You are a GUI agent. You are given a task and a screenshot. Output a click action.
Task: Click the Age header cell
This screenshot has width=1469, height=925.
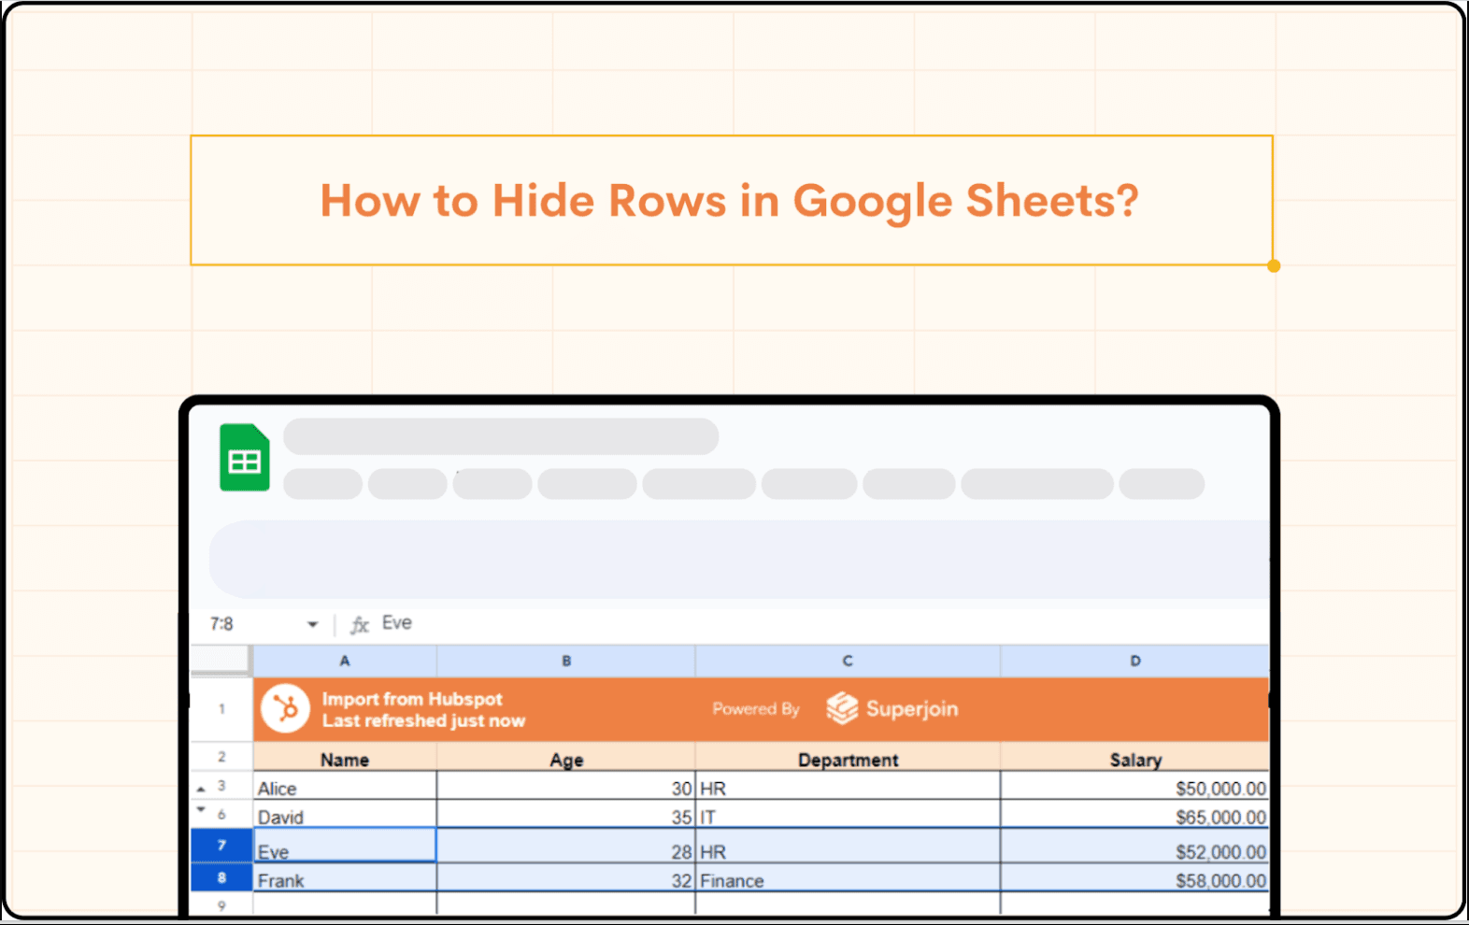(566, 759)
